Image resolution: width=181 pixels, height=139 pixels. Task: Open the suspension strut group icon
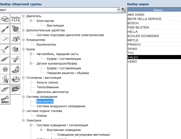pos(5,49)
